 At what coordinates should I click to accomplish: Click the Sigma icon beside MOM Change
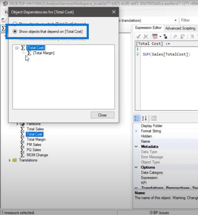click(22, 155)
